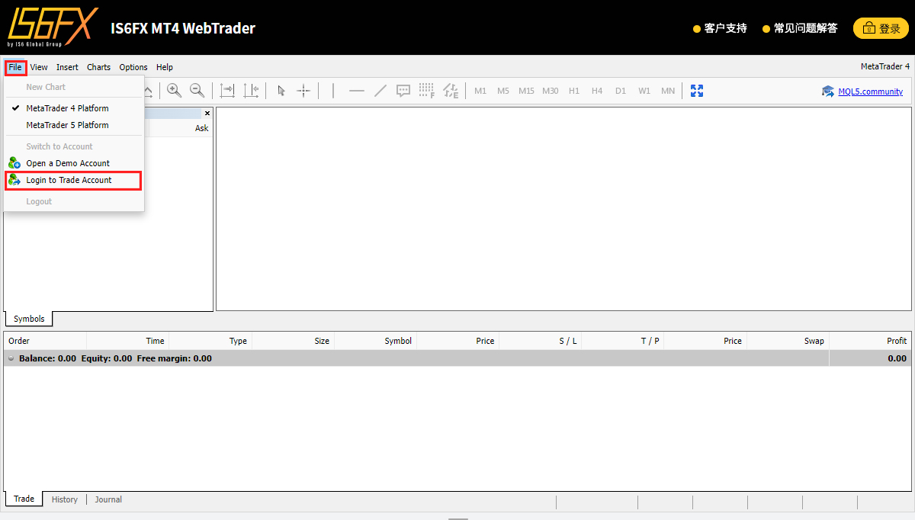Collapse the Balance summary row arrow
The image size is (915, 520).
pyautogui.click(x=11, y=358)
